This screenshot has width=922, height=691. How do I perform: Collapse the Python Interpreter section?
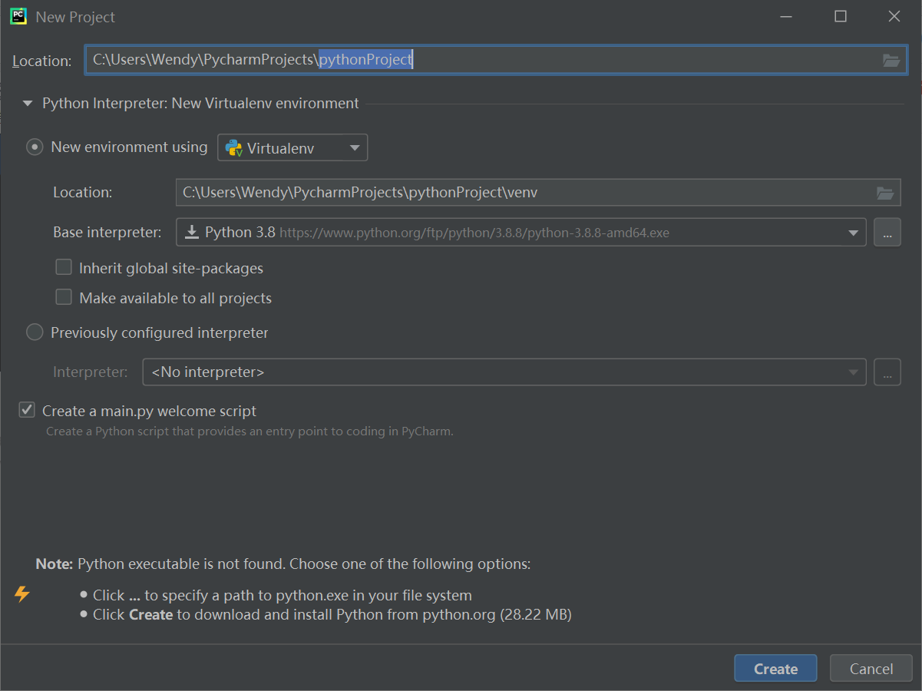(28, 103)
